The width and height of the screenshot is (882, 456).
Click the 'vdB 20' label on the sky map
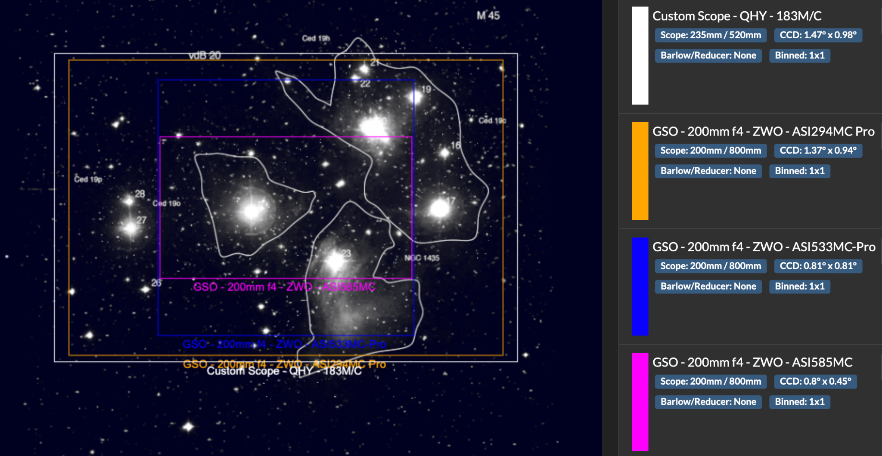pos(205,55)
